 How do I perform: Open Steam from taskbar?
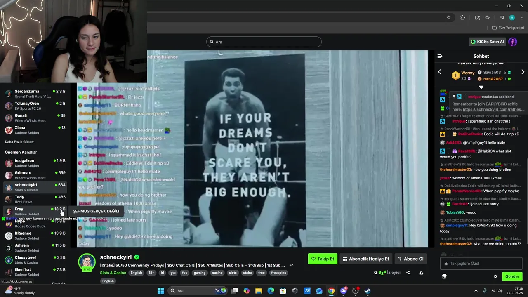[x=368, y=291]
